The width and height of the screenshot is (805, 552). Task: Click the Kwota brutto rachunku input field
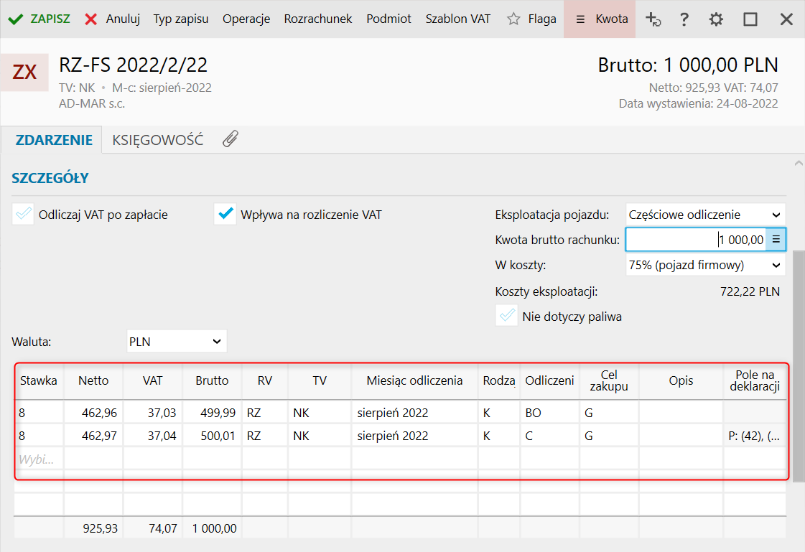tap(695, 240)
